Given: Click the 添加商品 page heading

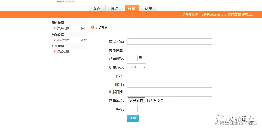Looking at the screenshot, I should pyautogui.click(x=101, y=27).
